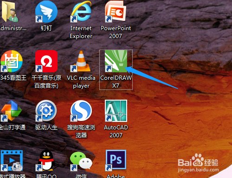Click the 'CorelDRAW X7' label text
Viewport: 232px width, 178px height.
(116, 82)
